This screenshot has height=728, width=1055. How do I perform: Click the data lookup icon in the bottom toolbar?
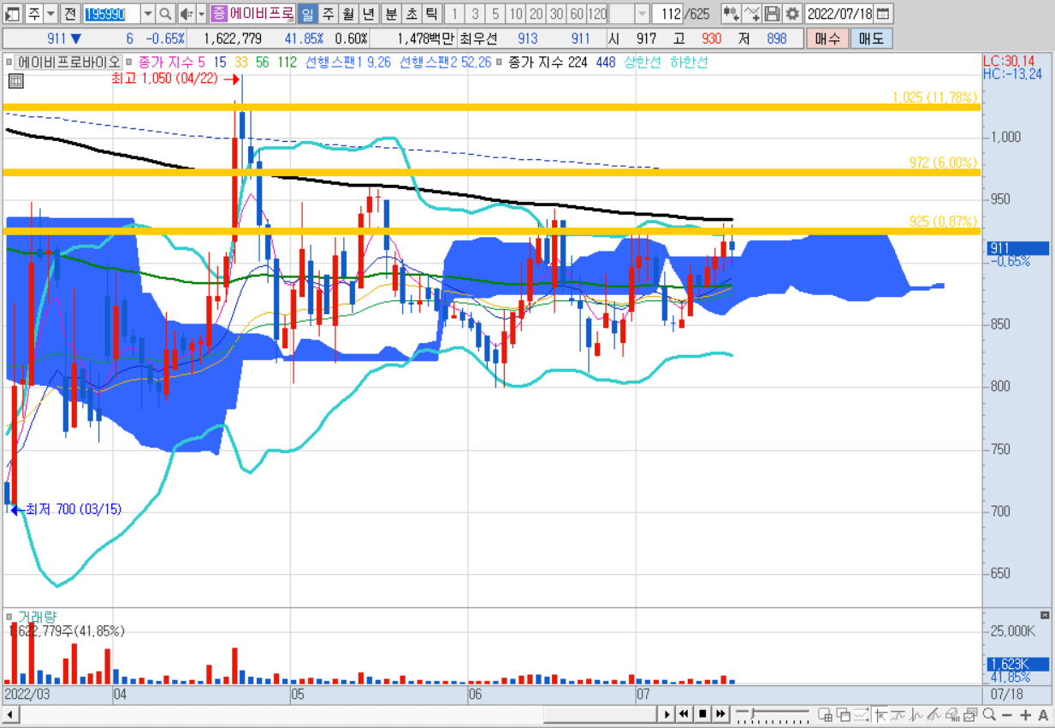(x=952, y=715)
